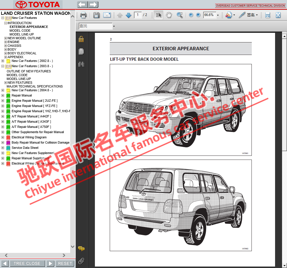Collapse New Car Features (2003.8 -)
This screenshot has height=268, width=287.
pos(3,66)
